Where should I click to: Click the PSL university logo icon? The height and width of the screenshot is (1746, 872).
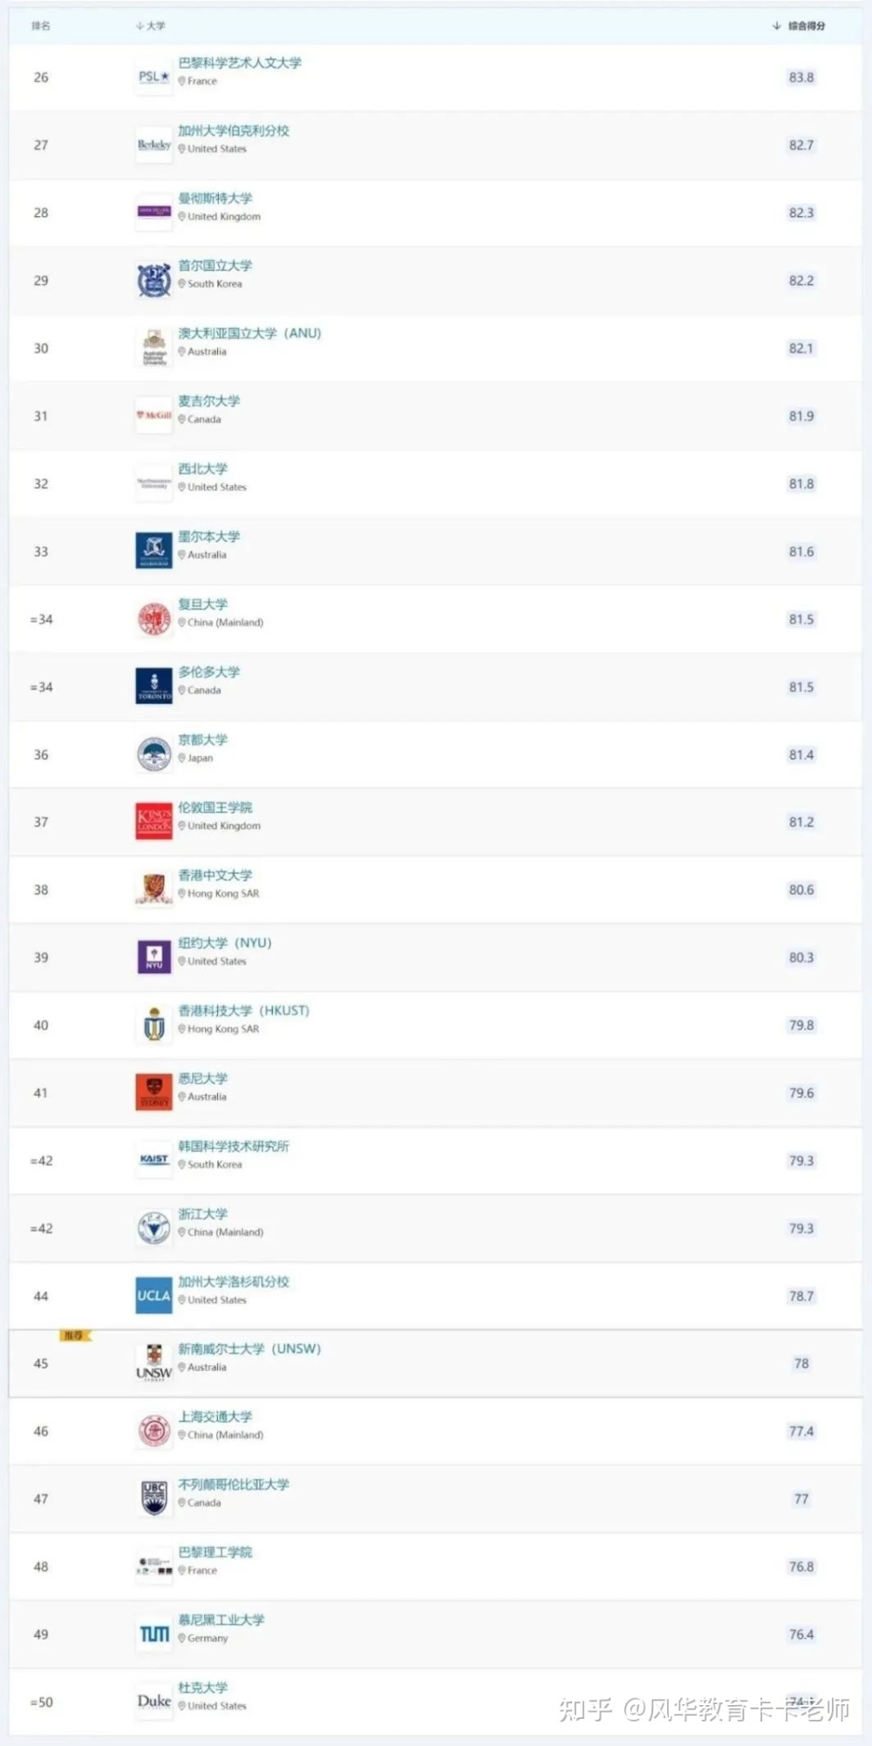coord(154,77)
